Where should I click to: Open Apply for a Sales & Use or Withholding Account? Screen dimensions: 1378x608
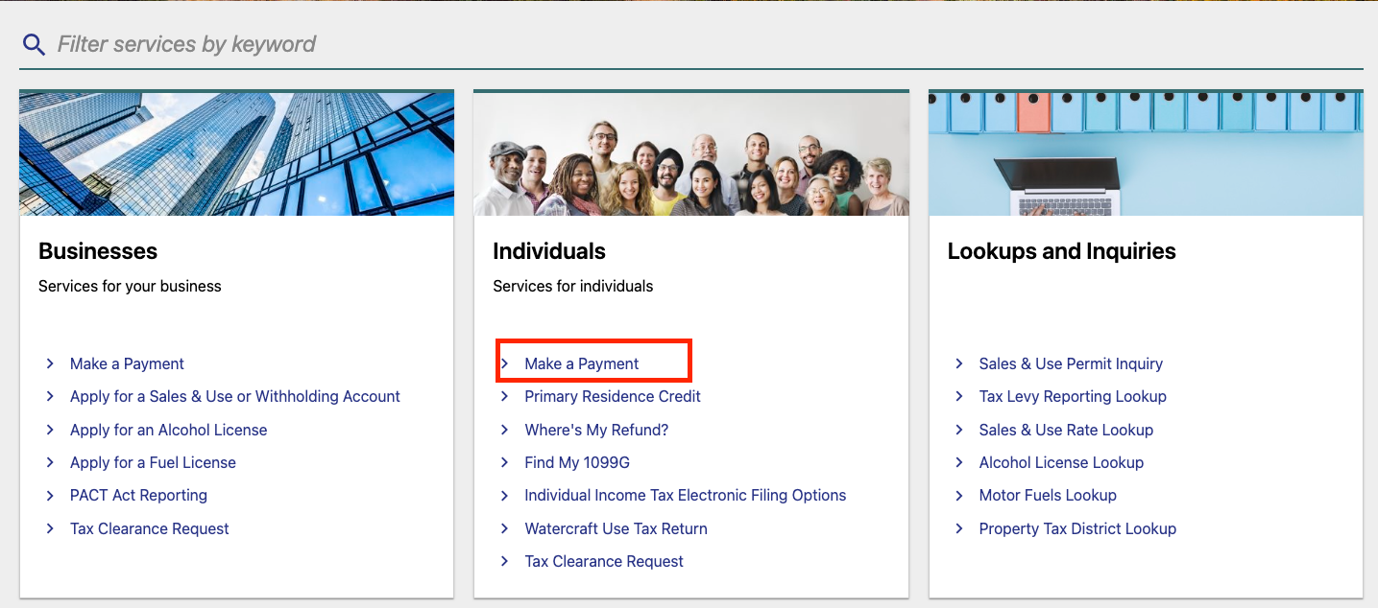point(235,396)
